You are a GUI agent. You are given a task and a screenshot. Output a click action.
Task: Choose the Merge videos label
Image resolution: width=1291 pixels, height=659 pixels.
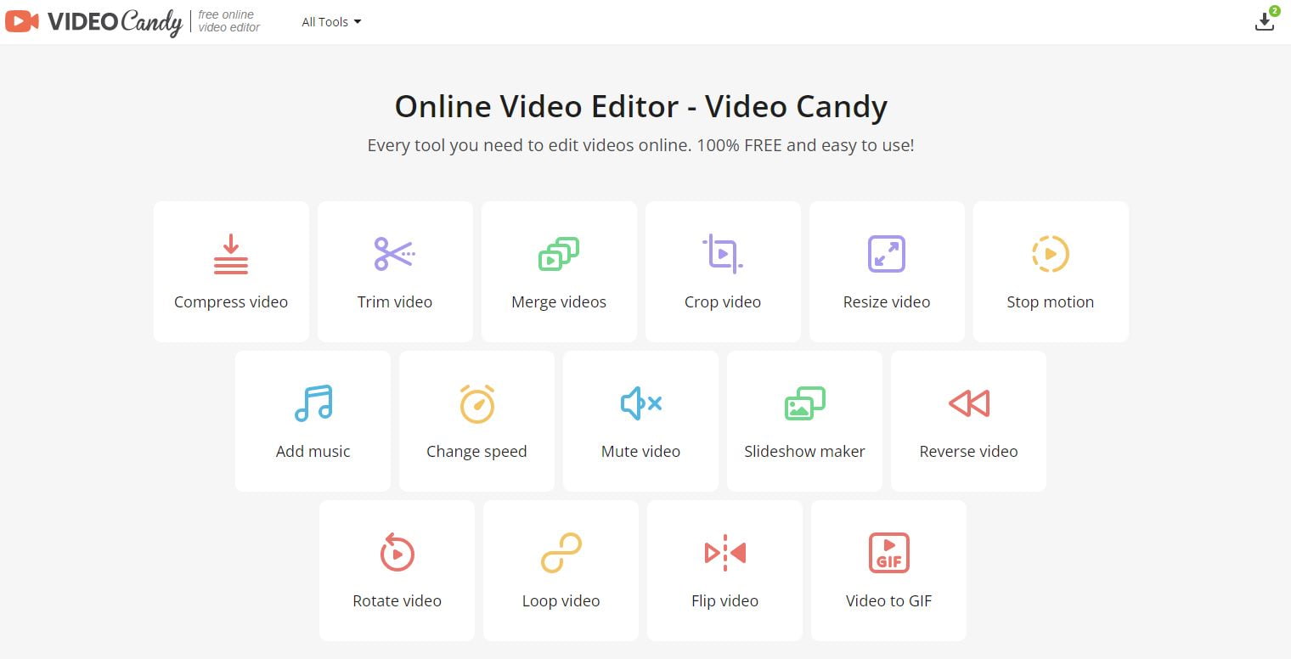[559, 302]
